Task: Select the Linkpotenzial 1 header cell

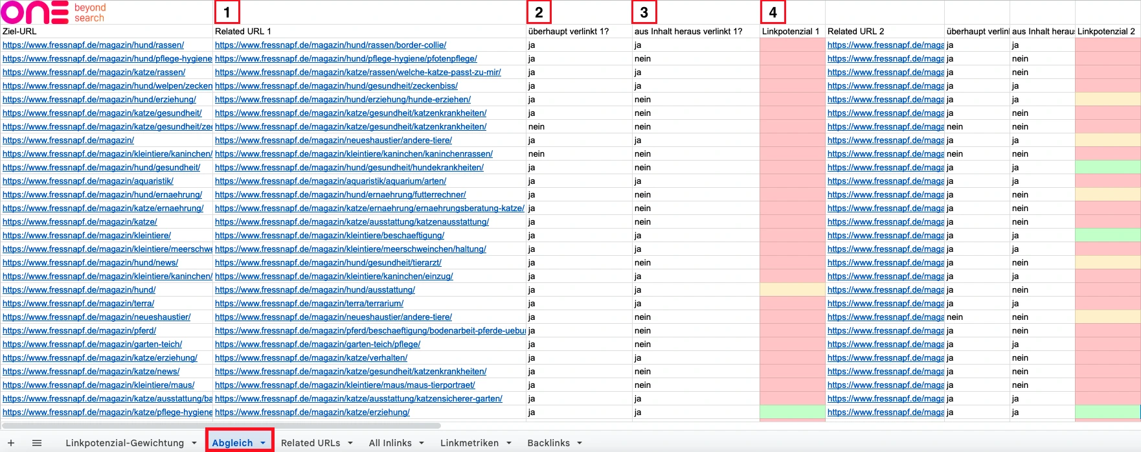Action: coord(793,31)
